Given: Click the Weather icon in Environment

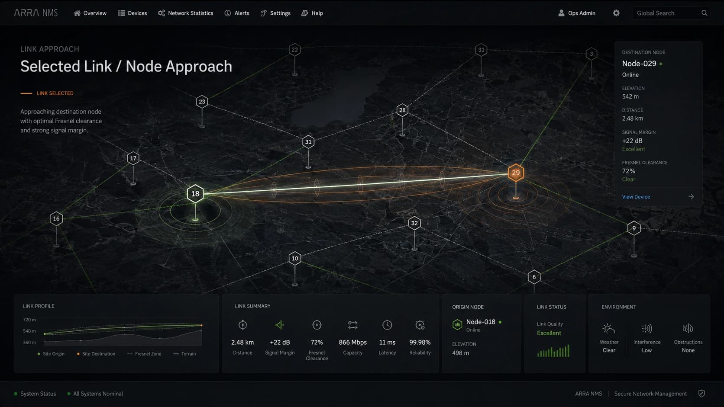Looking at the screenshot, I should point(609,329).
